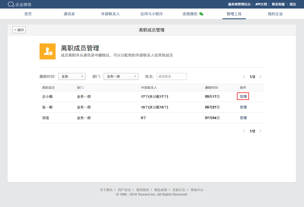This screenshot has width=304, height=207.
Task: Open 管理 for member 刘雪
Action: [x=243, y=118]
